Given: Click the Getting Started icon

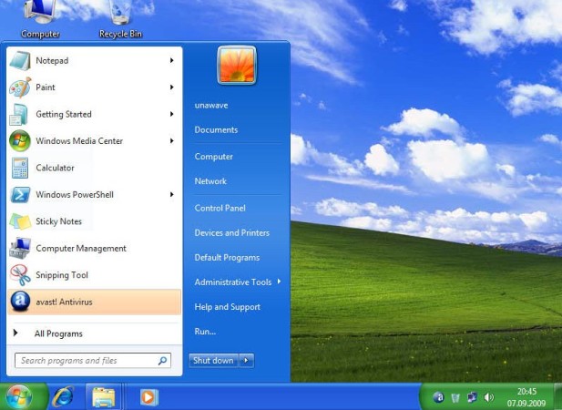Looking at the screenshot, I should [x=19, y=114].
